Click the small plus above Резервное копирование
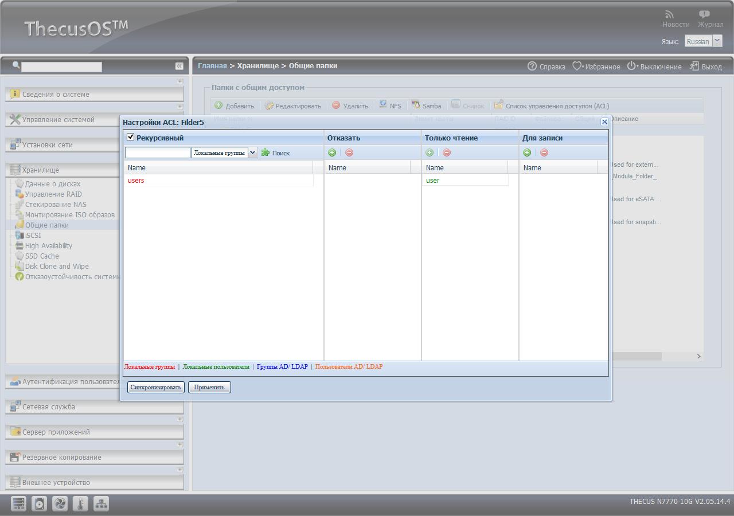The height and width of the screenshot is (516, 734). [180, 444]
